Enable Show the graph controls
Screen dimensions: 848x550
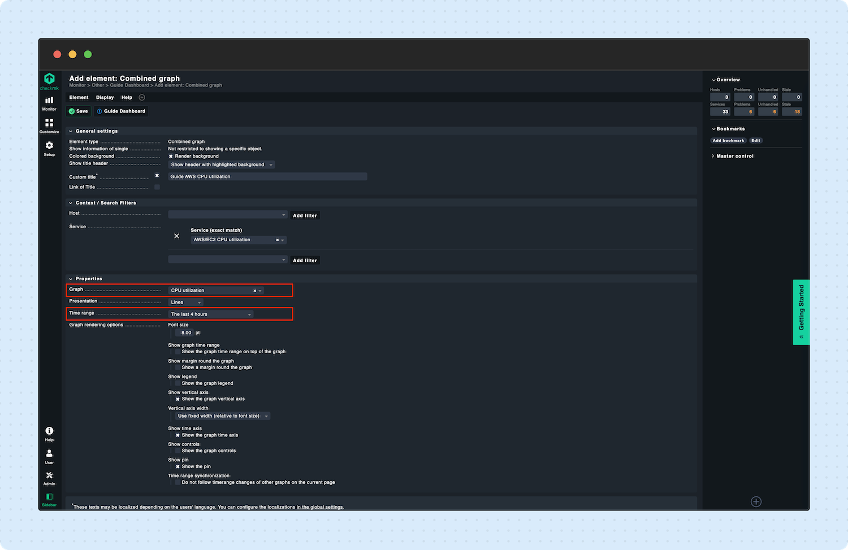178,451
